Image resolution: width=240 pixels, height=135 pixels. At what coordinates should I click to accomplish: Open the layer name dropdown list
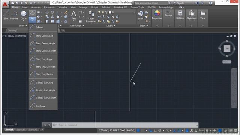point(135,12)
